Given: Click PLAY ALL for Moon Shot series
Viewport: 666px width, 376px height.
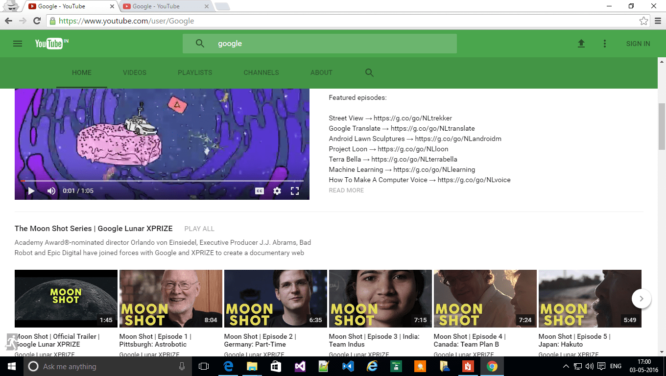Looking at the screenshot, I should point(199,229).
